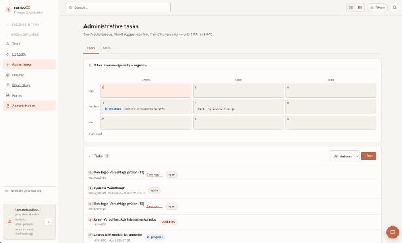This screenshot has height=243, width=402.
Task: Click the Admin tasks checkmark icon
Action: tap(8, 64)
